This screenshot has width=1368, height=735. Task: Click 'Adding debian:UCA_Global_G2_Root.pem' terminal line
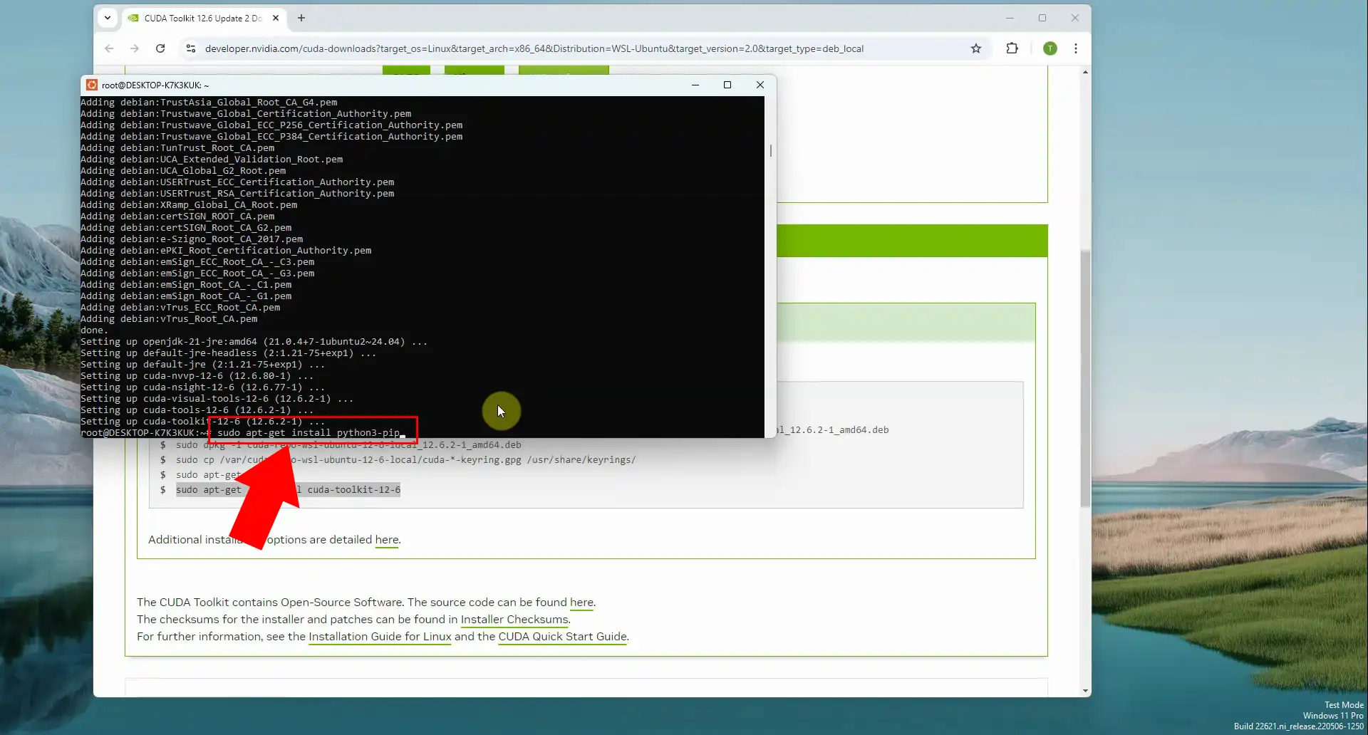[183, 171]
